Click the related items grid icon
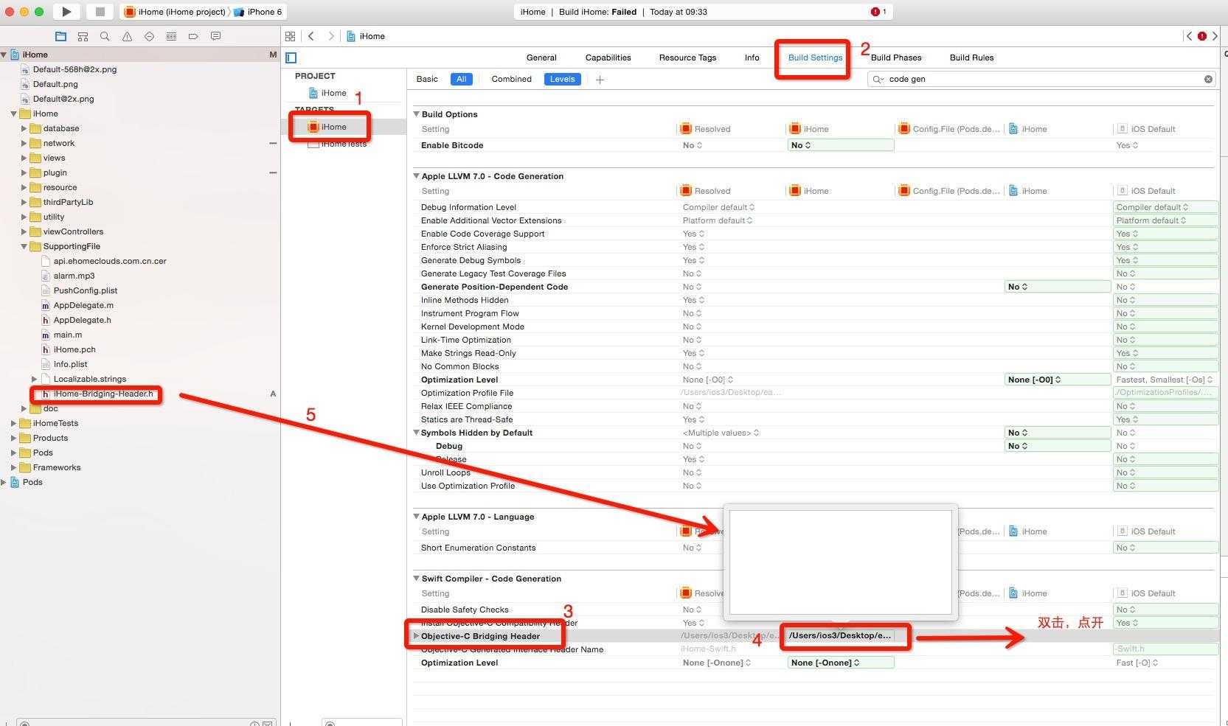This screenshot has height=726, width=1228. (290, 36)
